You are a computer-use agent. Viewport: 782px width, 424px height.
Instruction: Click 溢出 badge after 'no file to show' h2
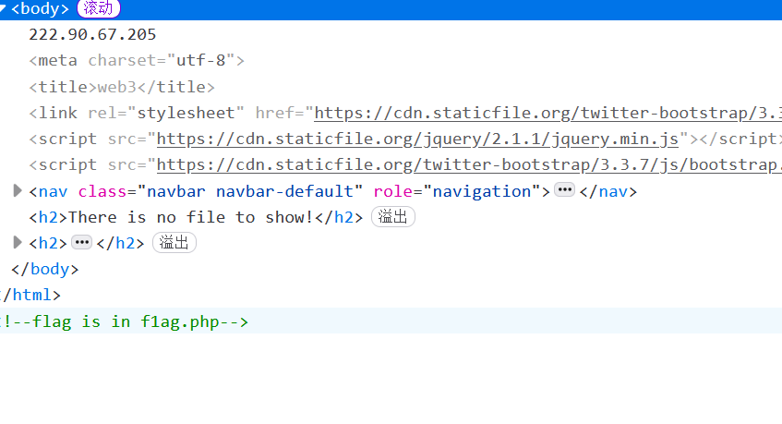pyautogui.click(x=393, y=217)
